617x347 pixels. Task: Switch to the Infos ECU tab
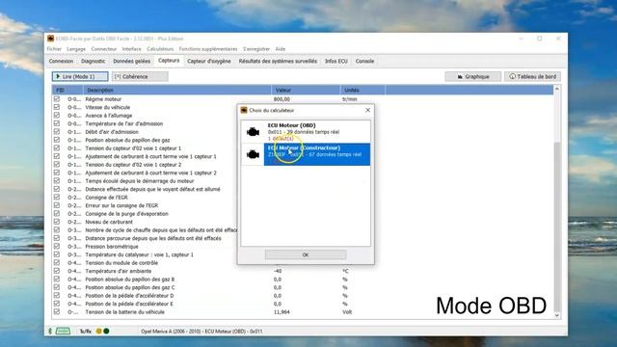tap(336, 62)
